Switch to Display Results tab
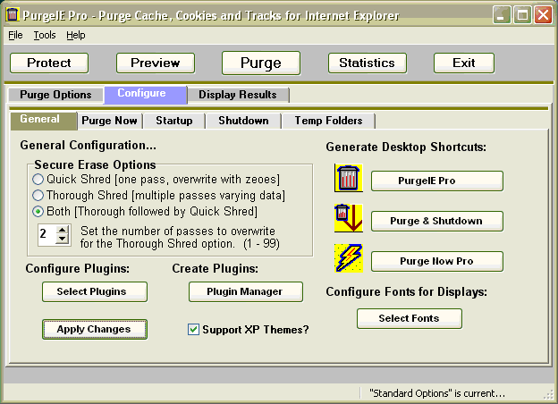Image resolution: width=558 pixels, height=404 pixels. pos(238,95)
